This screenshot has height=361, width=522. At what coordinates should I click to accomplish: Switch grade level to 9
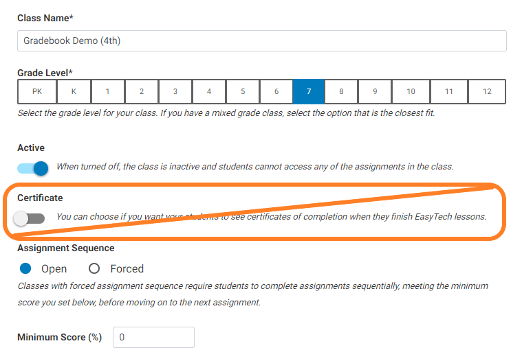(375, 91)
